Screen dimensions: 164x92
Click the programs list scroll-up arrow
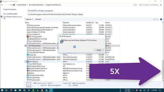coord(163,22)
